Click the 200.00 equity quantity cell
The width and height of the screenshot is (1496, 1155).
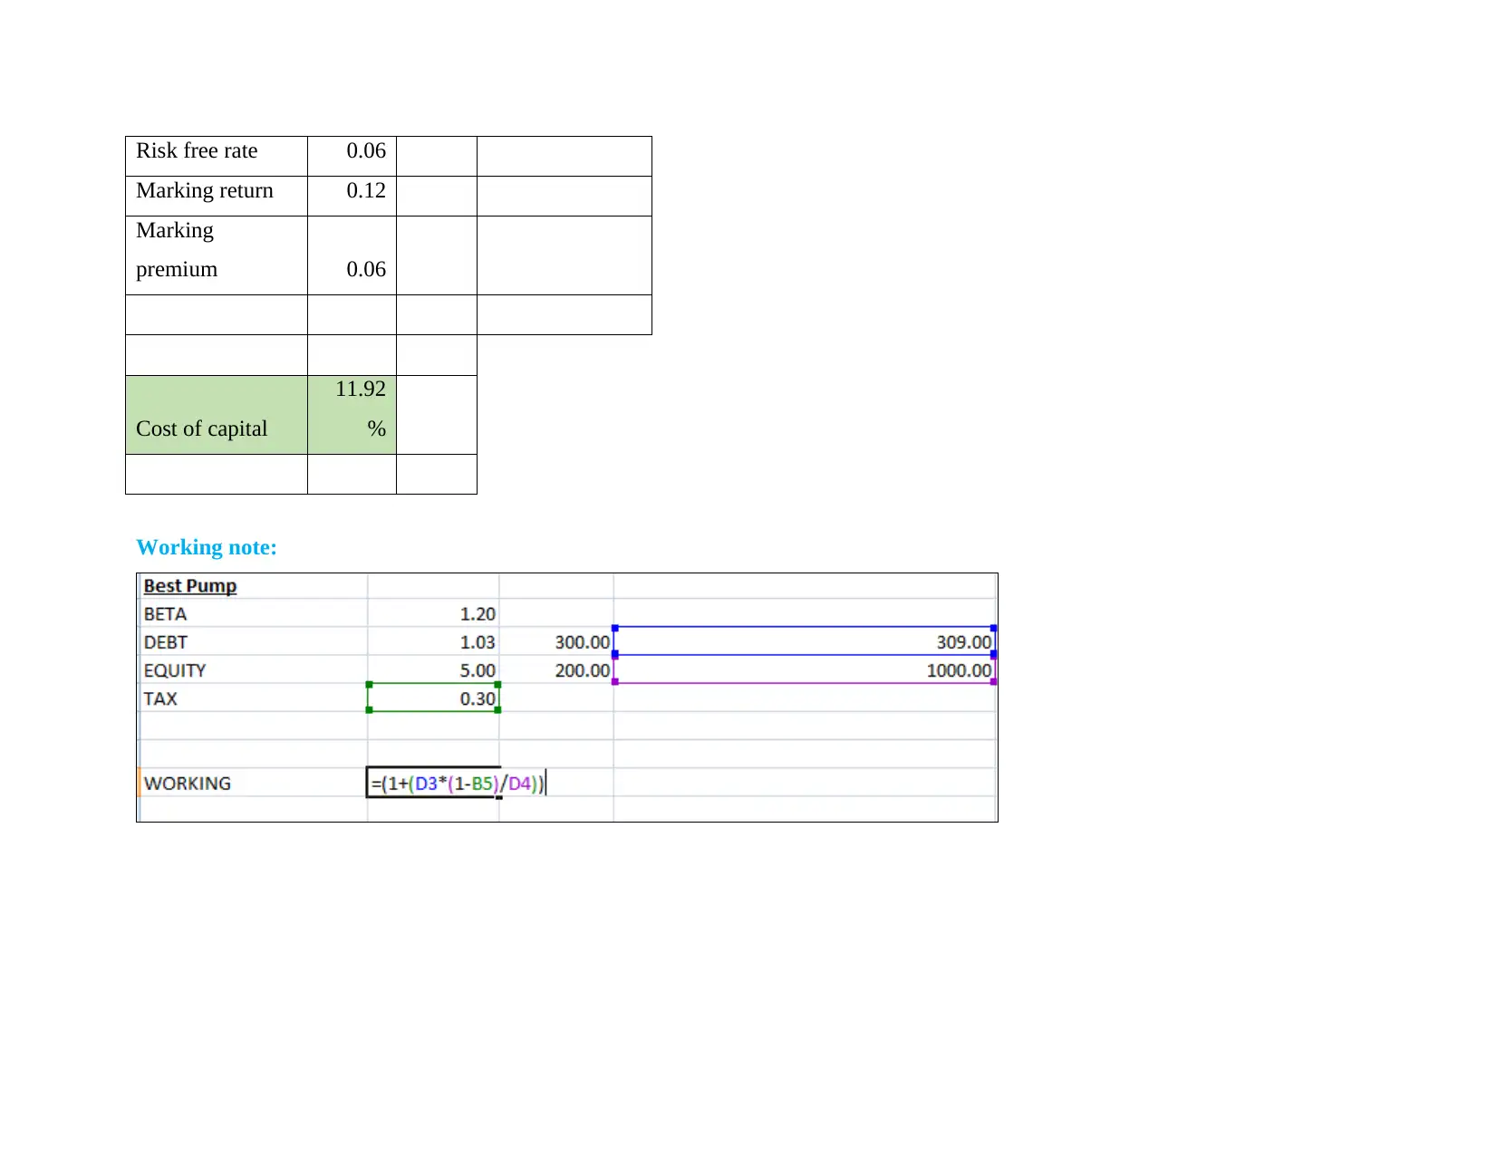tap(556, 669)
